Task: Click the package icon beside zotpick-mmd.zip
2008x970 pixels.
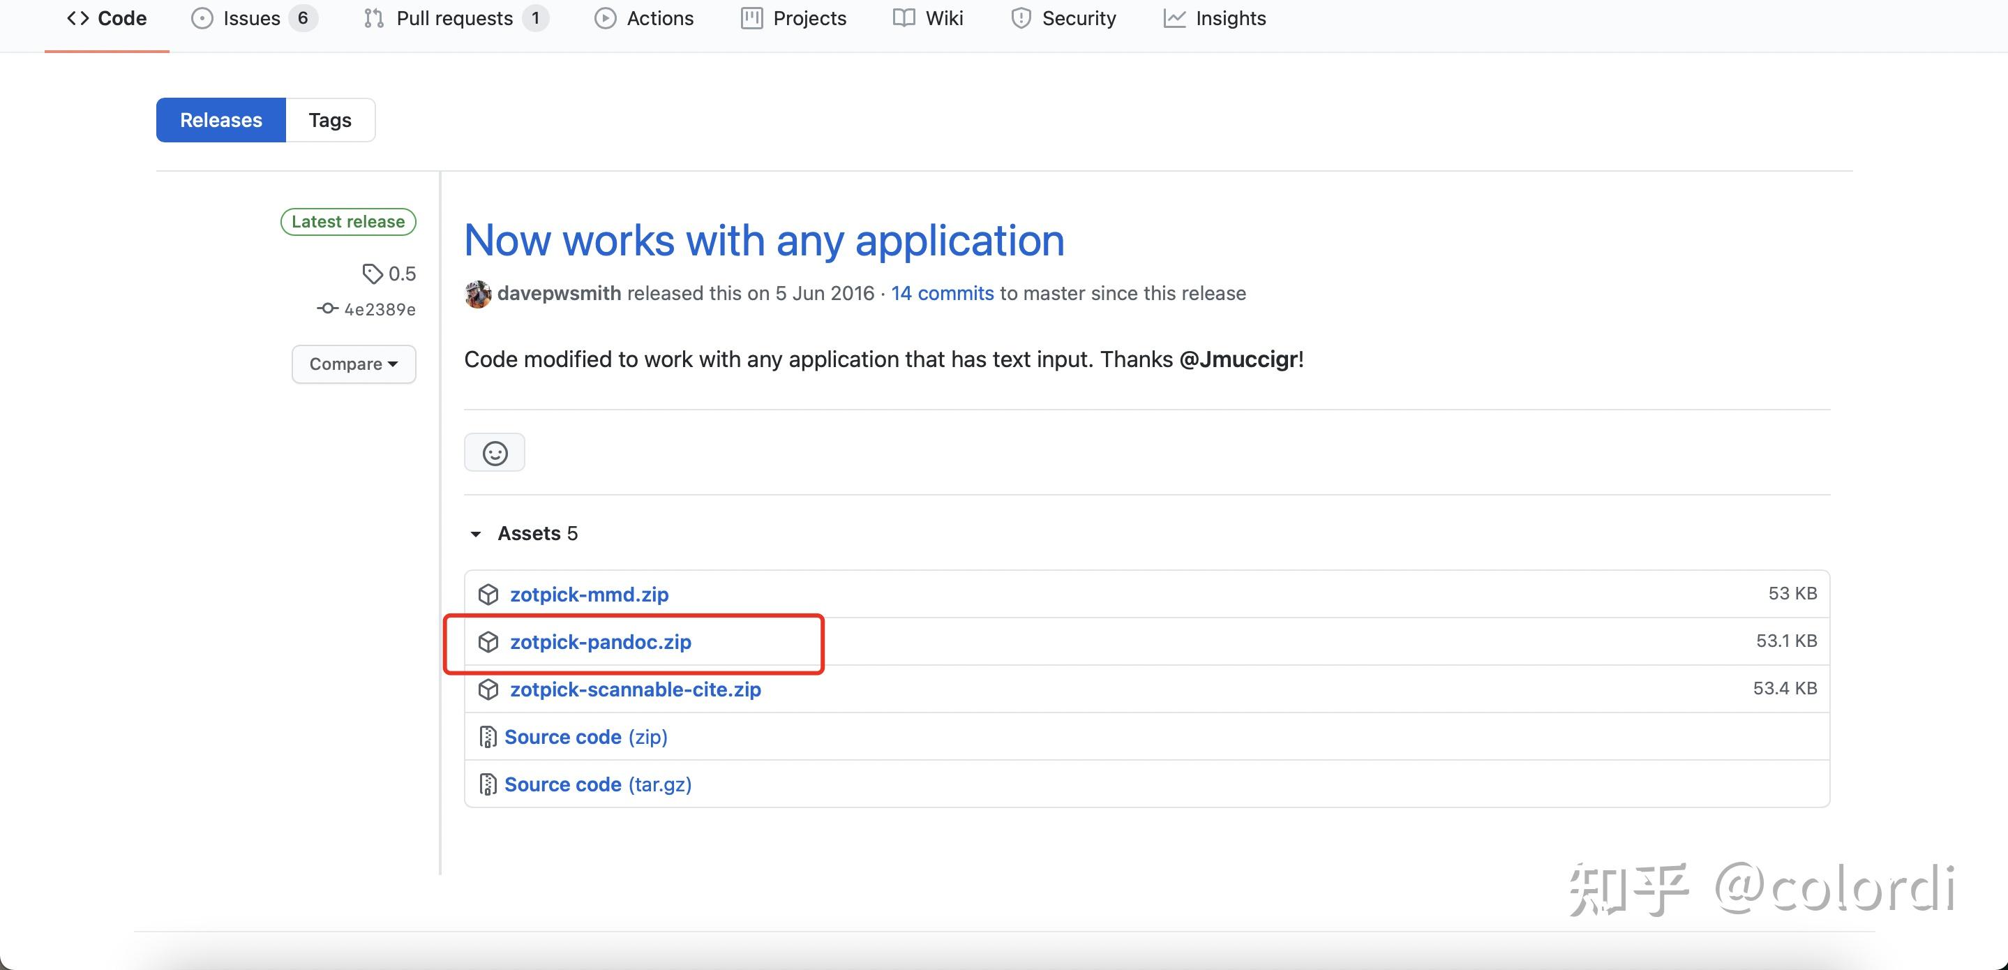Action: (x=488, y=594)
